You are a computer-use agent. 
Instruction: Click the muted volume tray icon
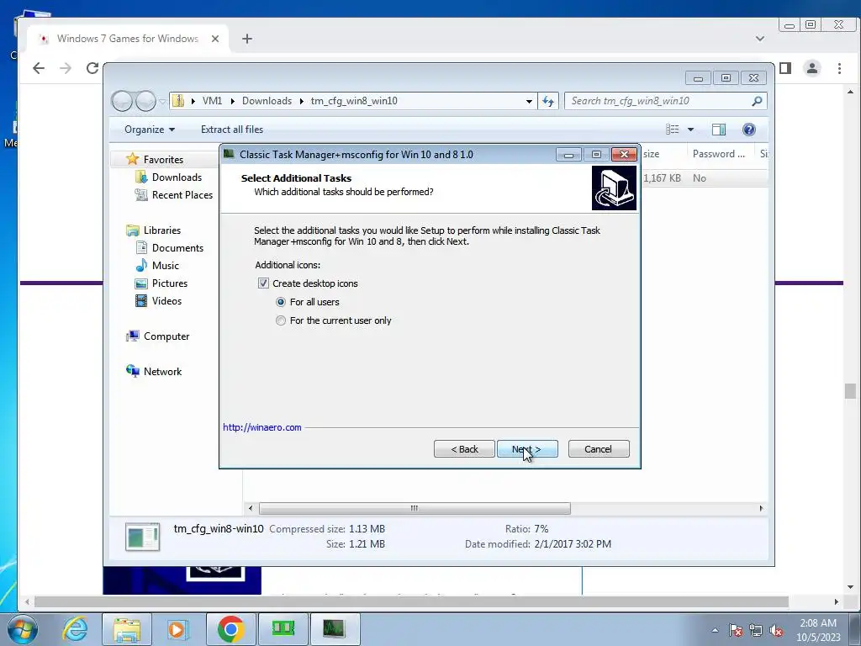(x=776, y=631)
